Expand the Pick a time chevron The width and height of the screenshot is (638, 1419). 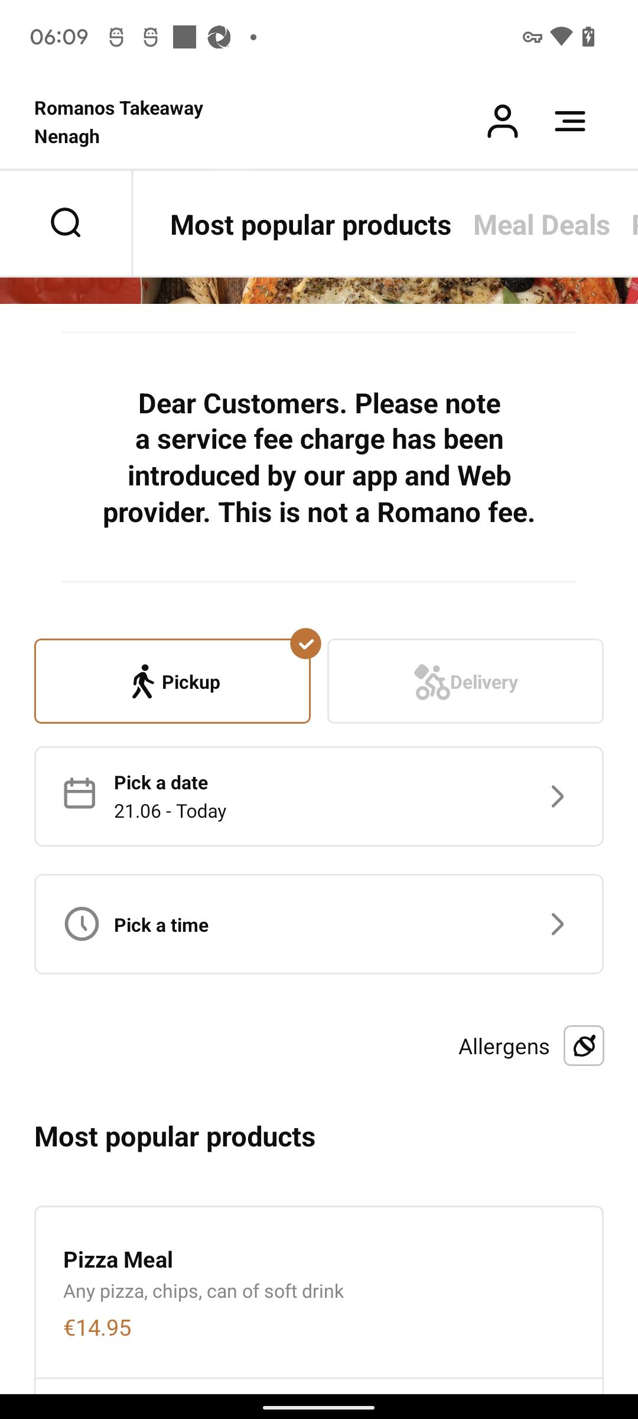coord(557,924)
